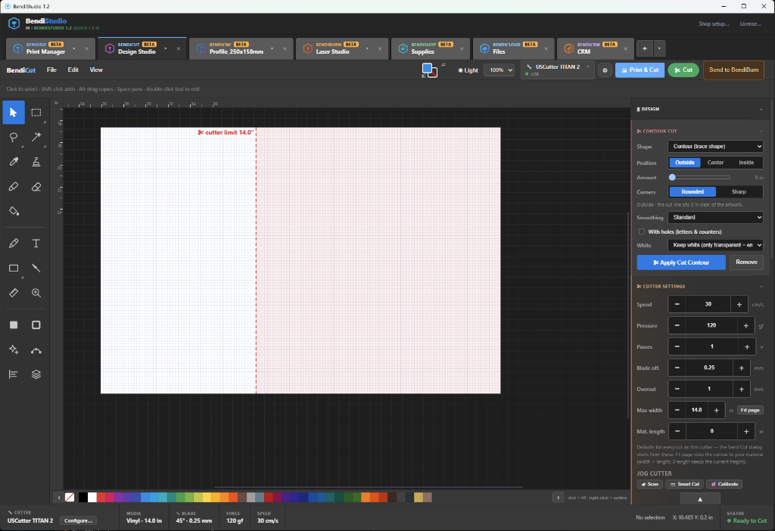Pick the red color swatch in palette

(101, 498)
